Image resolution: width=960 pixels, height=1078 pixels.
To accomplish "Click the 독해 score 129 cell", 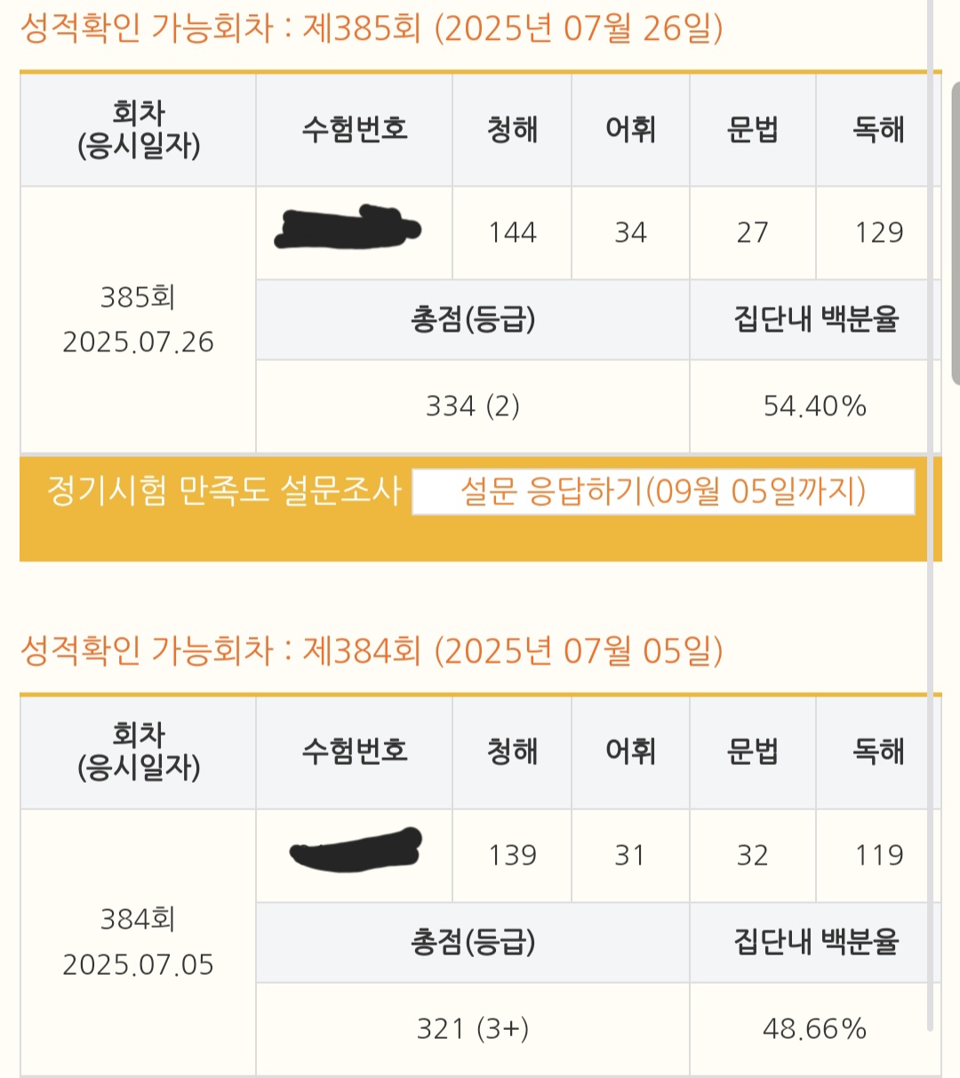I will pyautogui.click(x=878, y=233).
